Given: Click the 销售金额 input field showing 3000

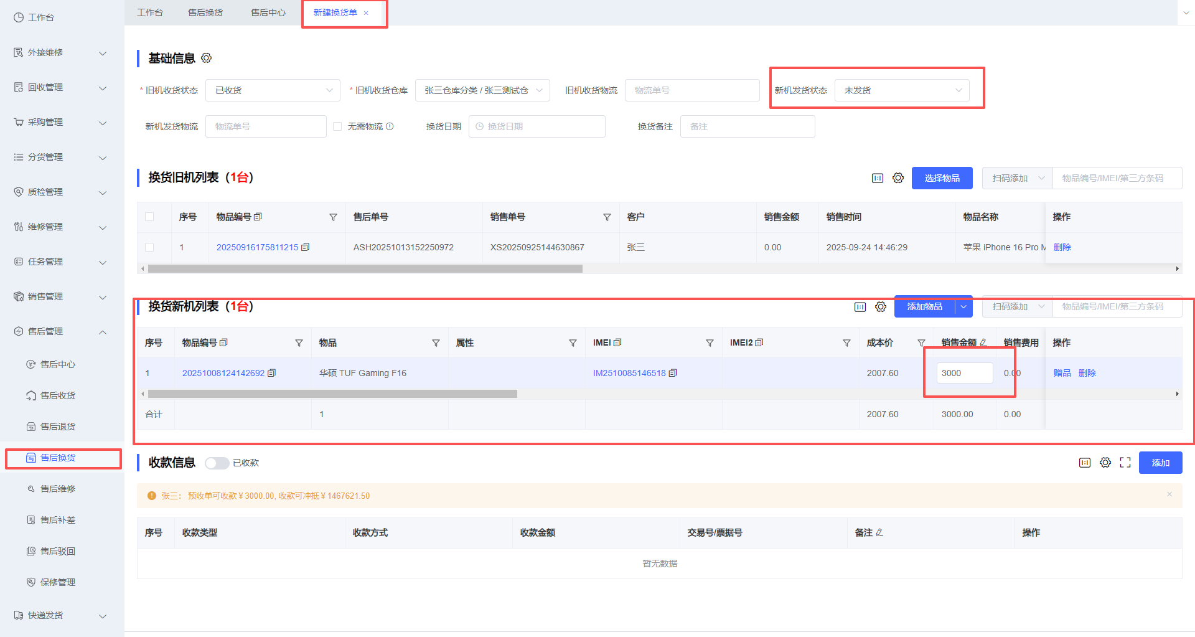Looking at the screenshot, I should tap(964, 373).
